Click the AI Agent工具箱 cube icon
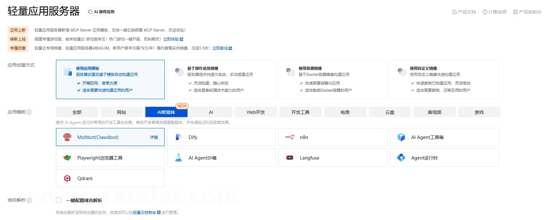 click(x=401, y=137)
